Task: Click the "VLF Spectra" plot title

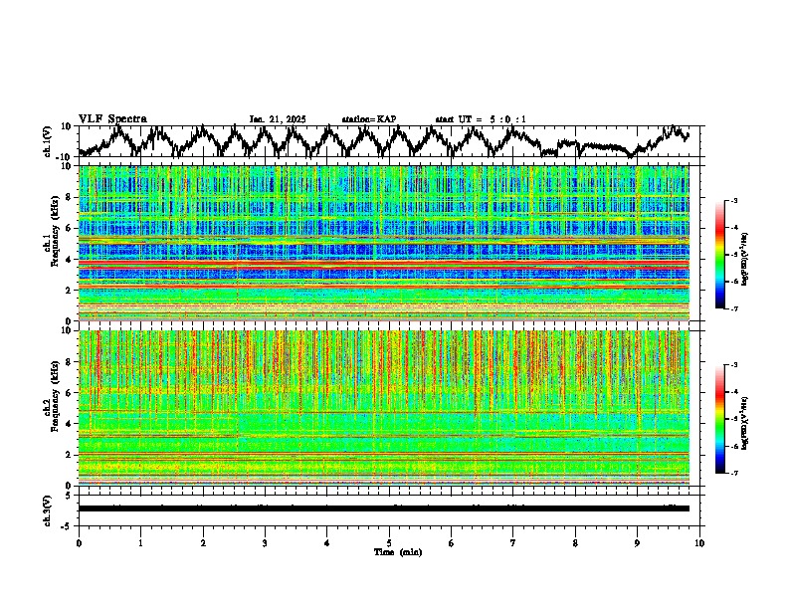Action: (x=112, y=118)
